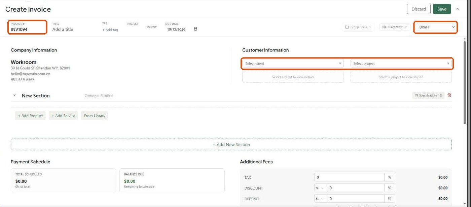
Task: Click address '30 N Gould St. Sheridan WY, 82801'
Action: point(40,68)
